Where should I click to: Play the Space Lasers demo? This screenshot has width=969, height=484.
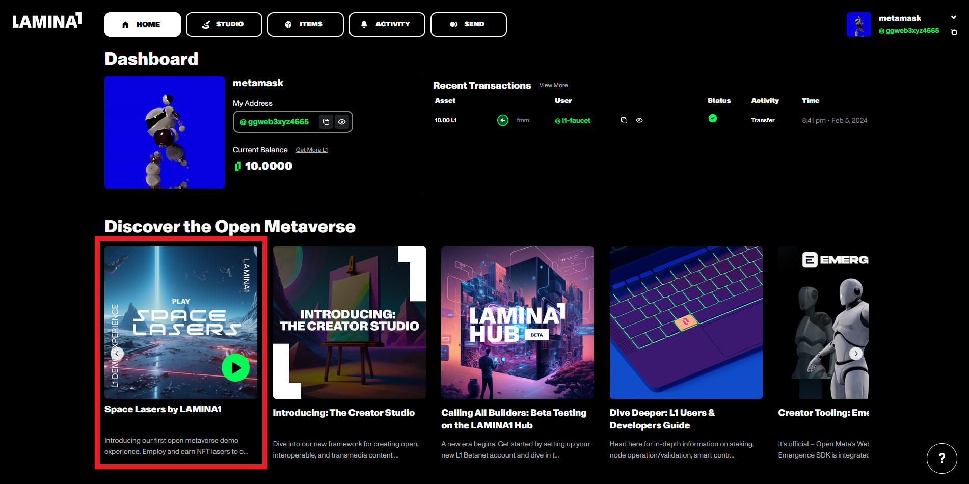point(235,367)
